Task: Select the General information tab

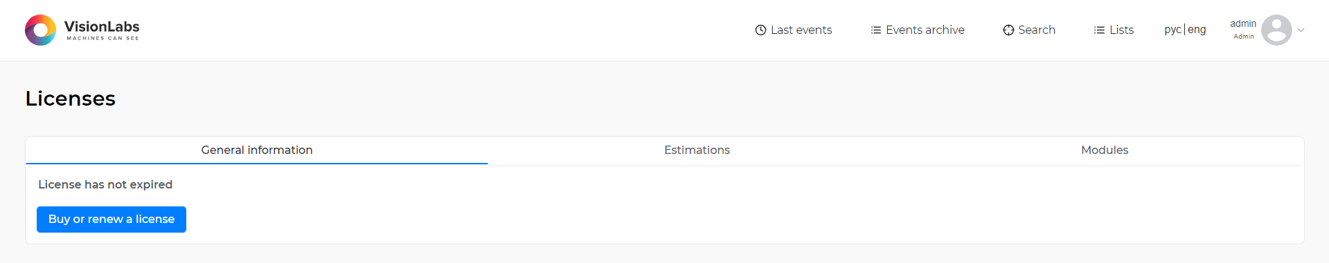Action: pyautogui.click(x=257, y=150)
